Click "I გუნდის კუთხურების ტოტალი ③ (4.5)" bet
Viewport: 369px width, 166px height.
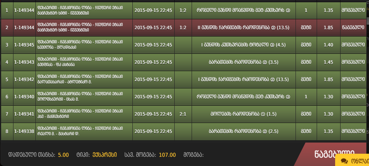point(244,45)
